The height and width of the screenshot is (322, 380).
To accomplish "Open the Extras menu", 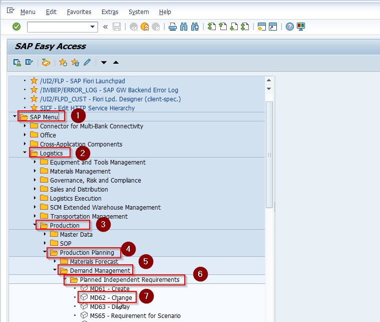I will 110,12.
